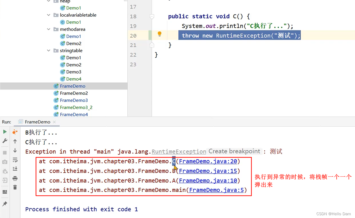Click the stringtable folder name
355x218 pixels.
point(71,50)
